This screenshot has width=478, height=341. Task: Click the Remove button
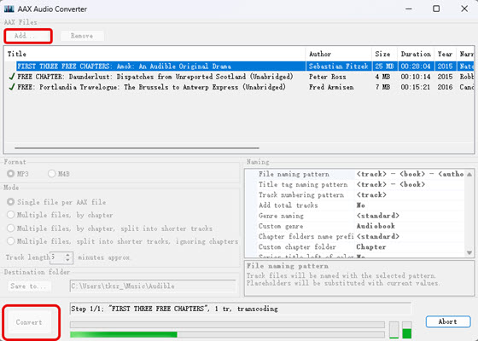click(82, 36)
